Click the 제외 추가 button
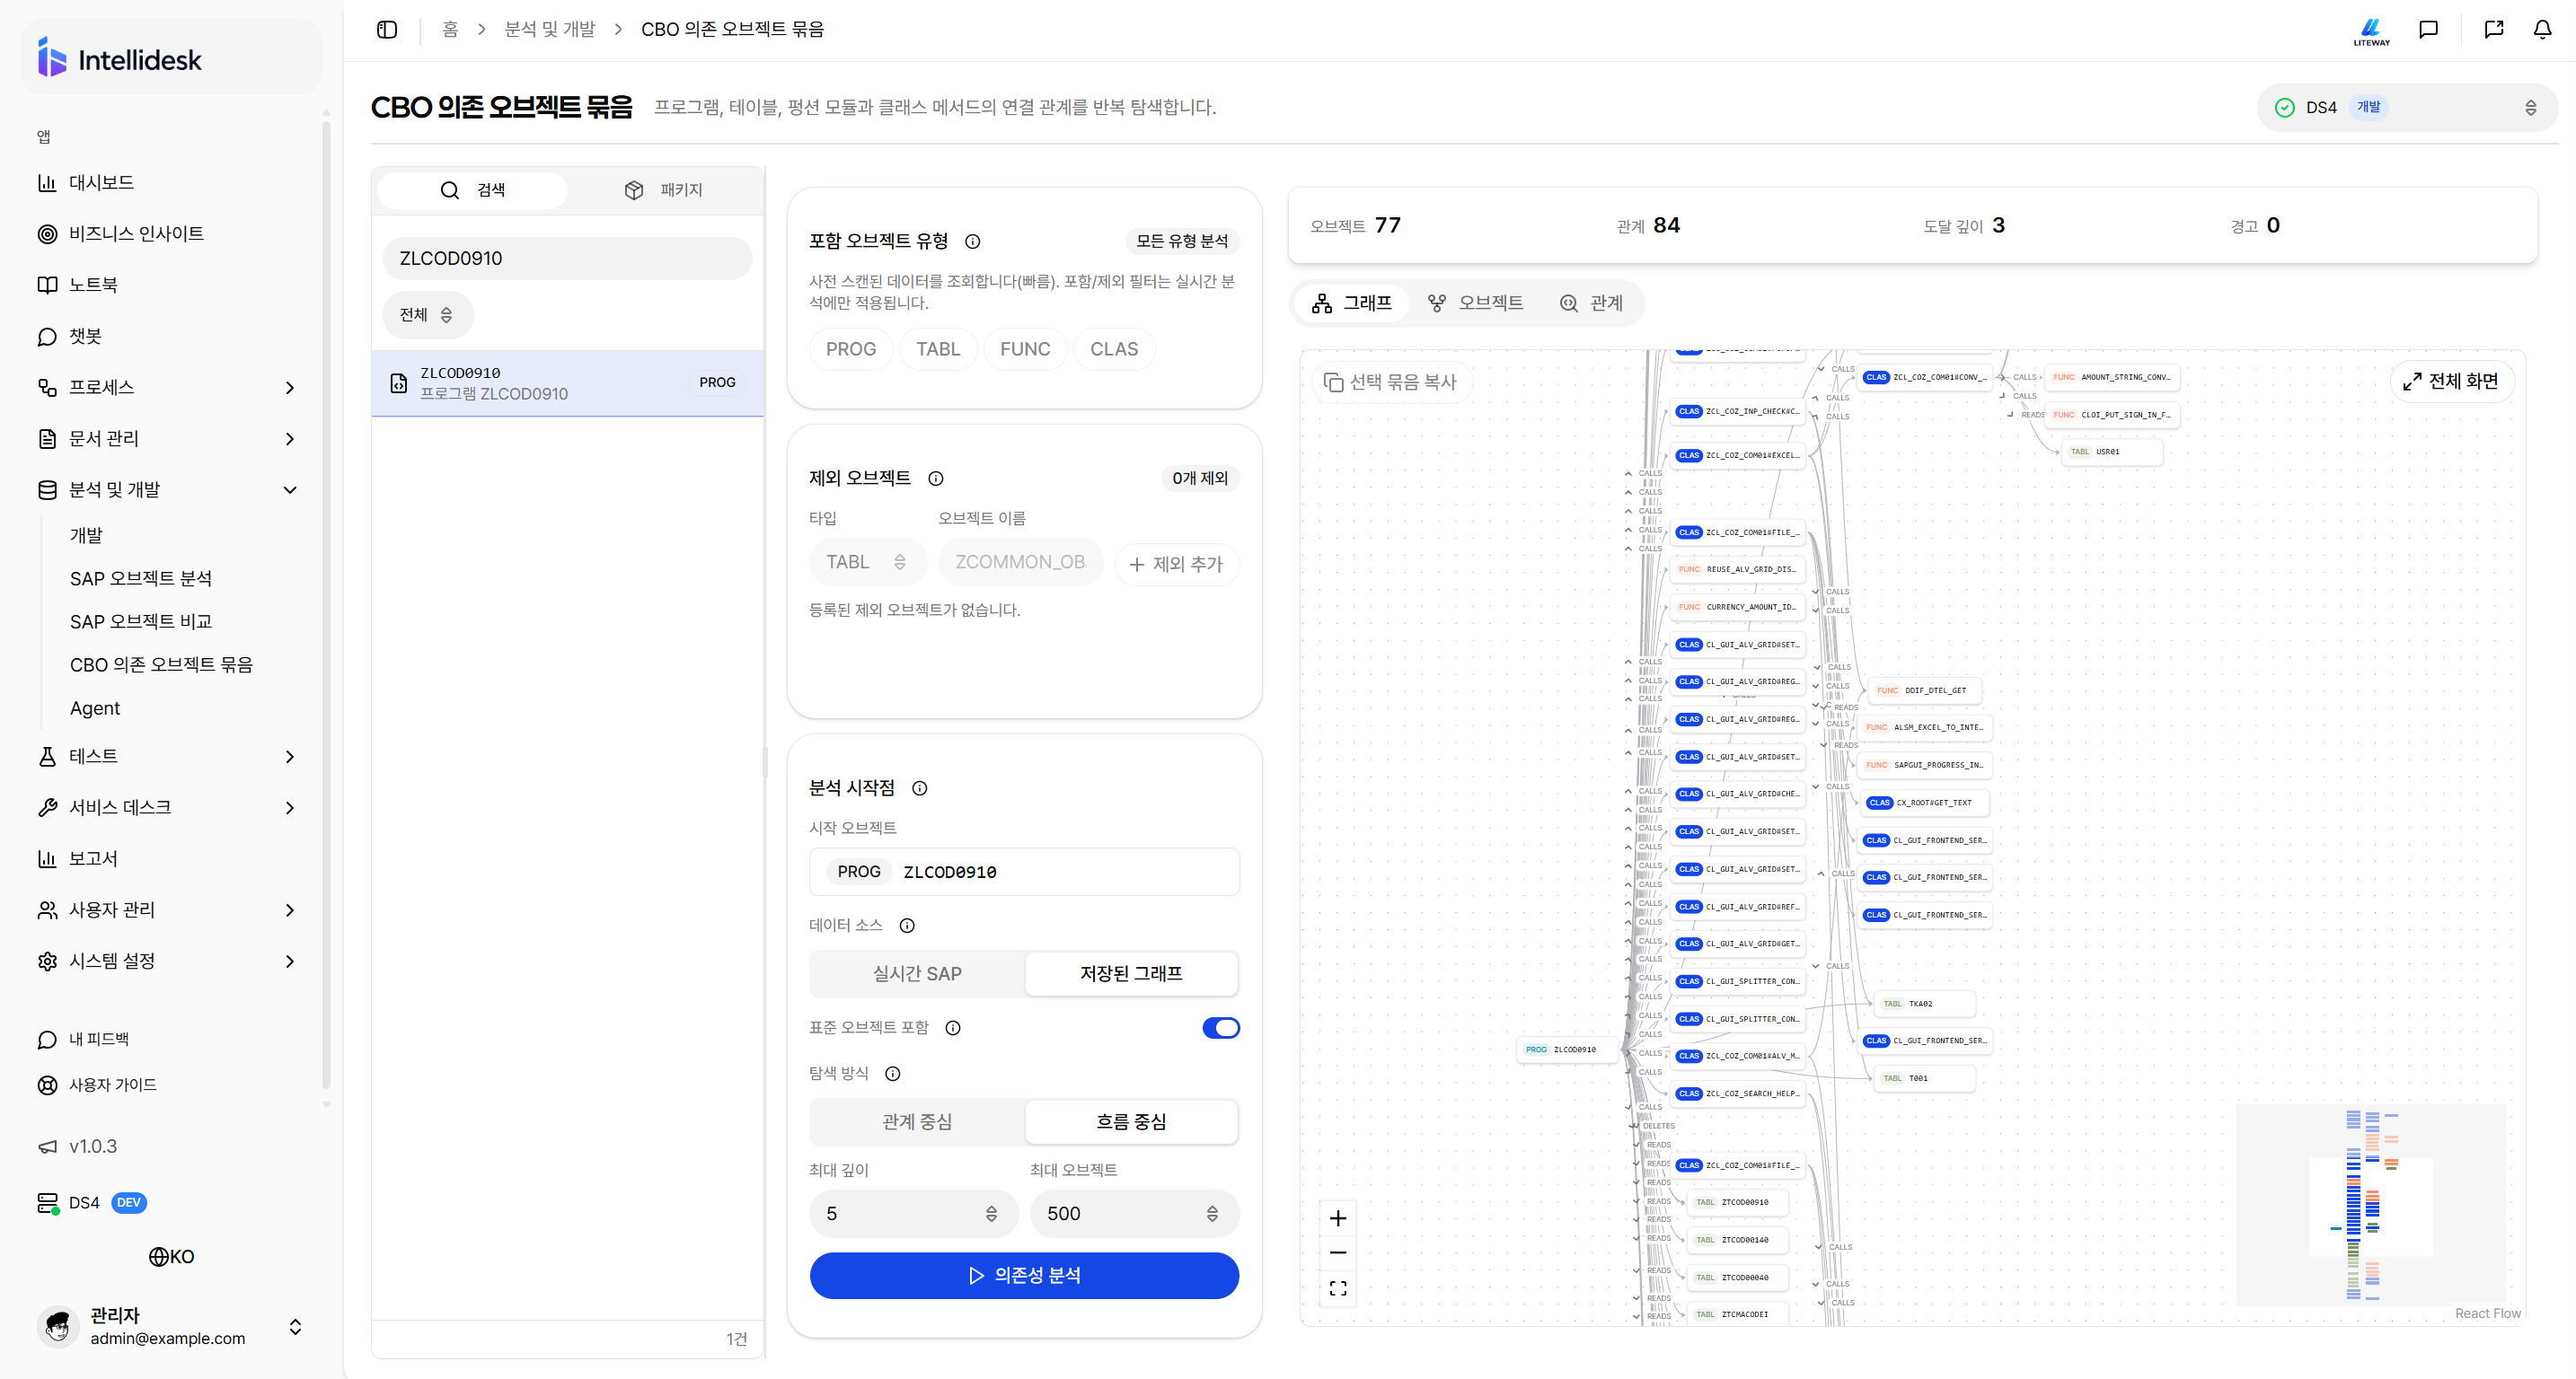Image resolution: width=2576 pixels, height=1379 pixels. [x=1176, y=564]
